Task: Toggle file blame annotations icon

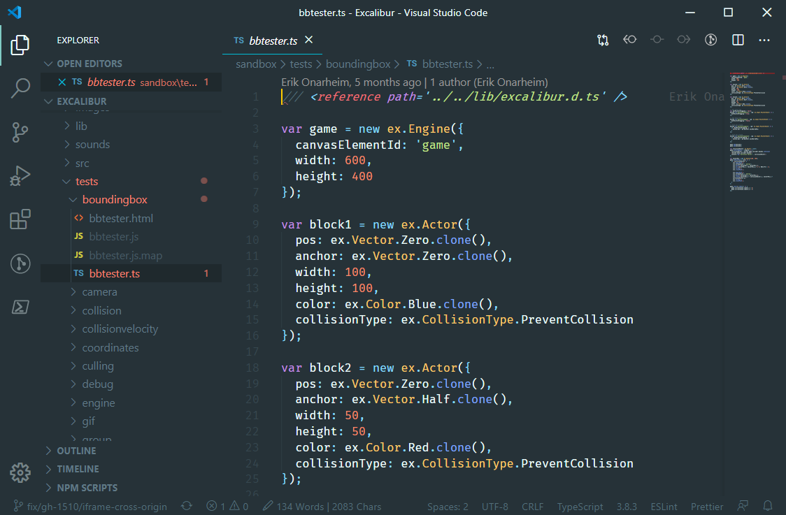Action: point(710,40)
